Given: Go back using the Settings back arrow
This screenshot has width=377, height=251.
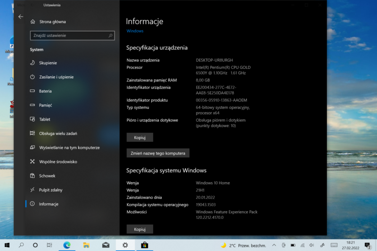Looking at the screenshot, I should (x=20, y=16).
